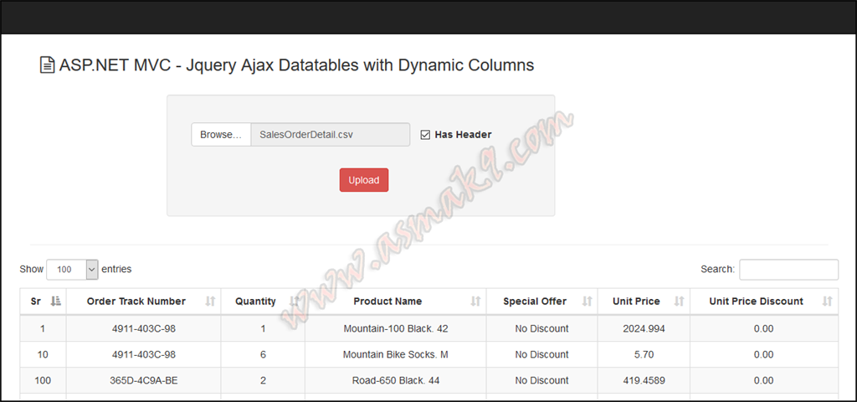Select the Mountain-100 Black, 42 product cell
This screenshot has height=402, width=857.
tap(395, 329)
